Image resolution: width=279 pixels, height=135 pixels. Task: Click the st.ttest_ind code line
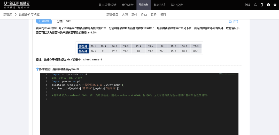[86, 88]
